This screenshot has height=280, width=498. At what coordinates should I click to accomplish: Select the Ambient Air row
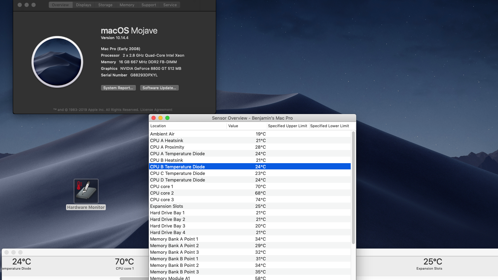point(250,134)
